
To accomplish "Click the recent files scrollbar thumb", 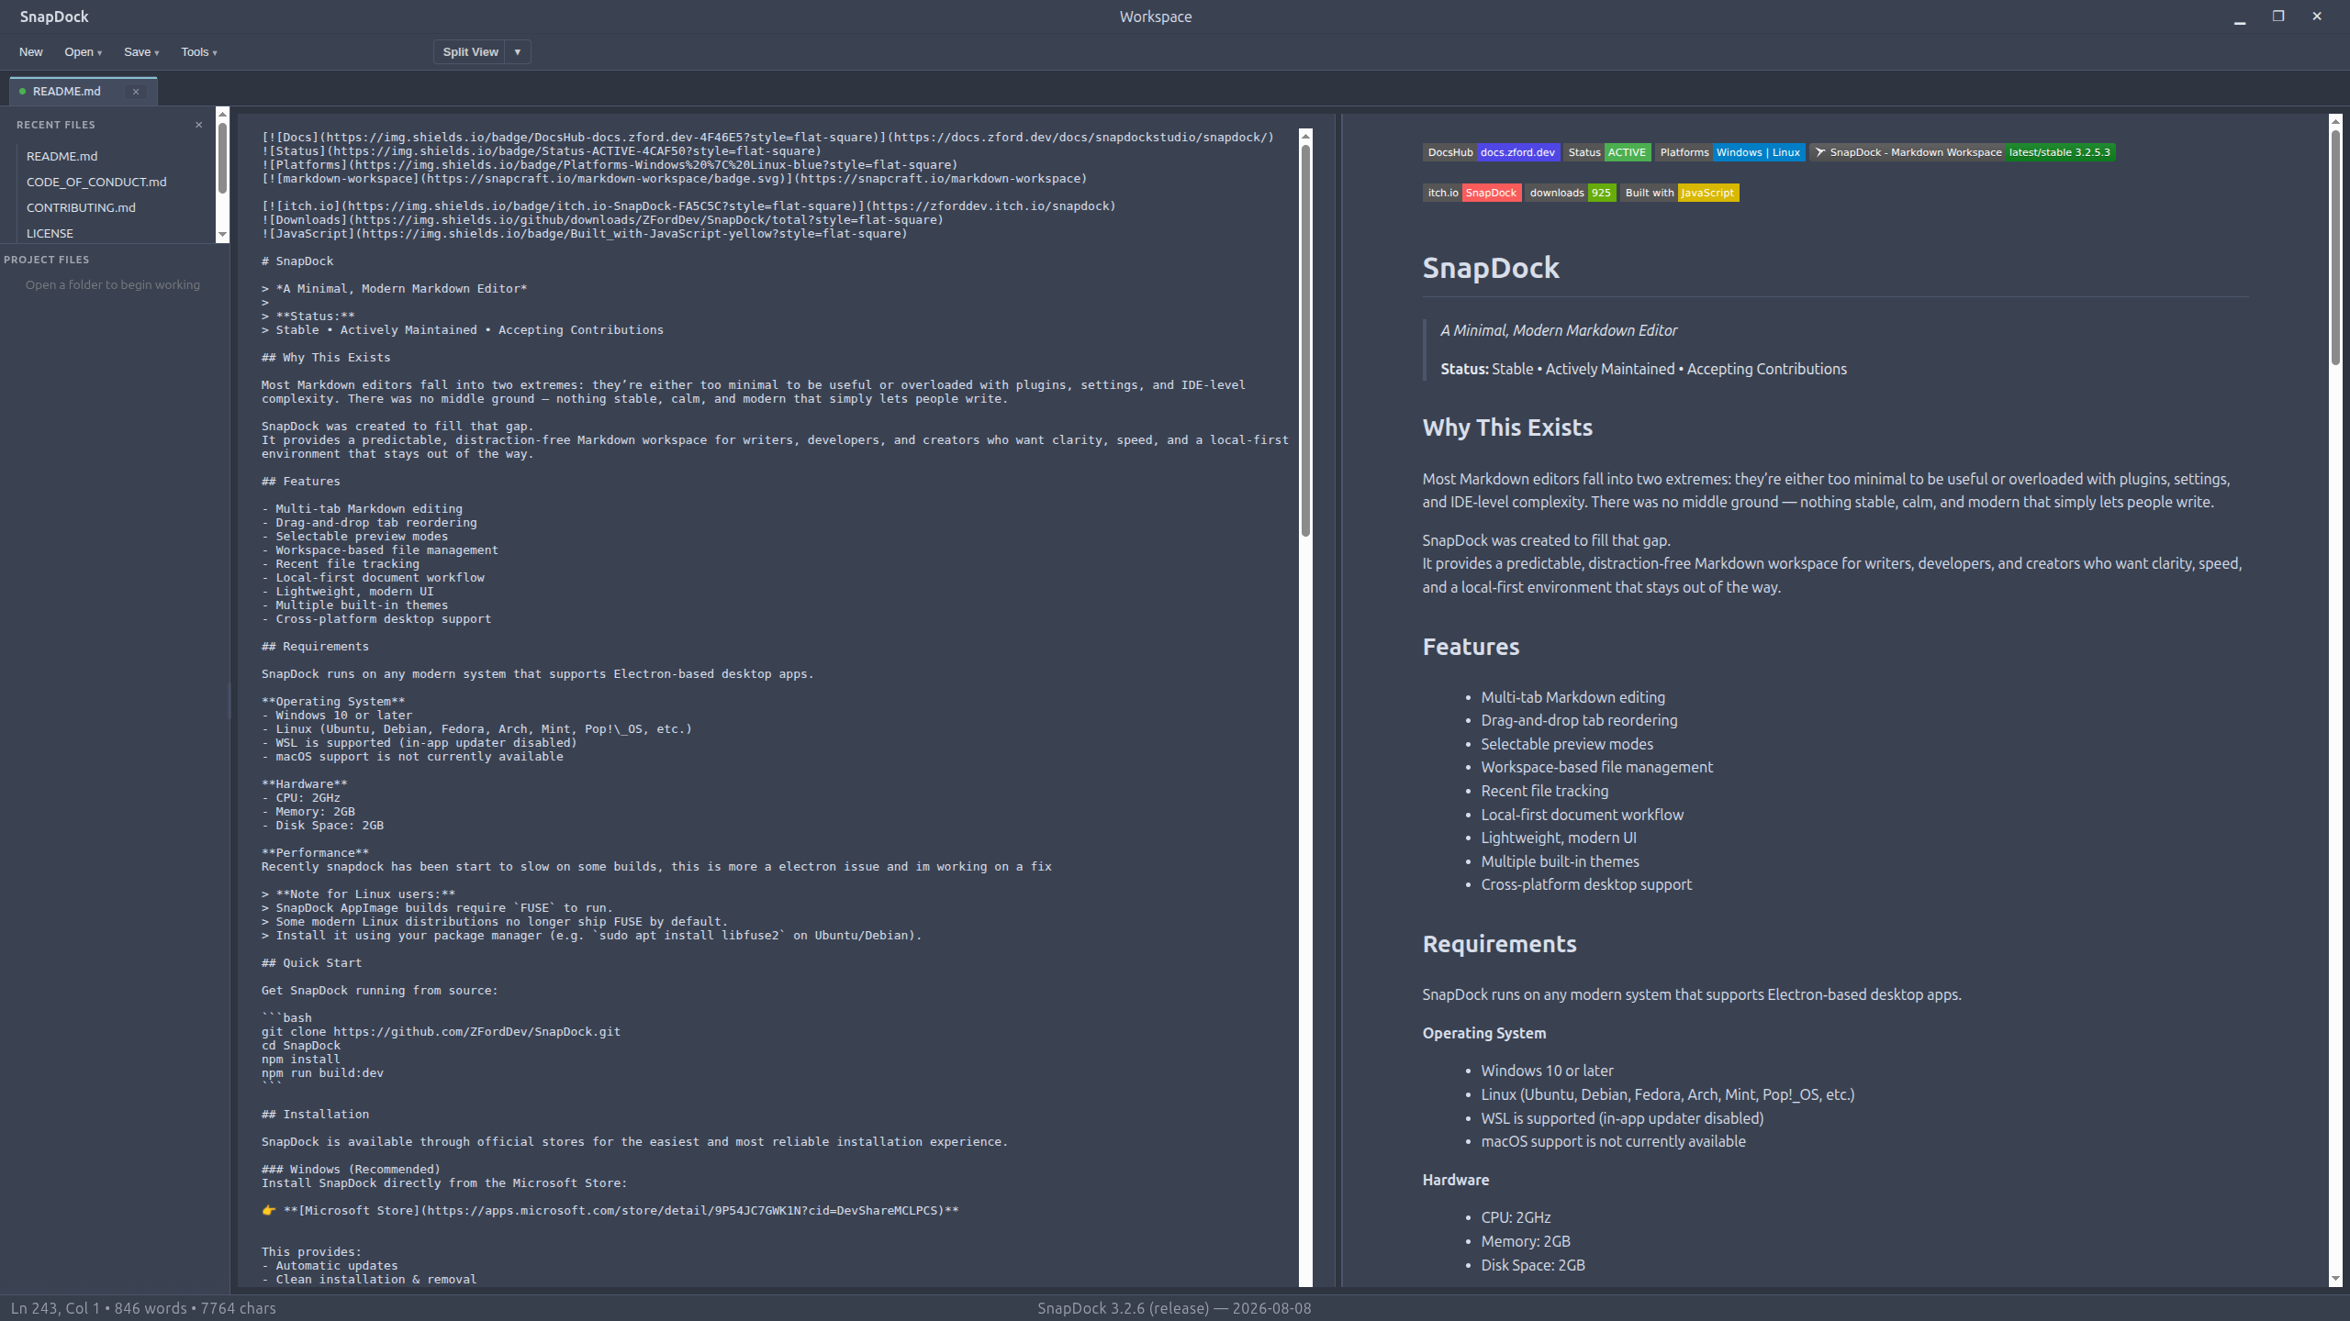I will coord(222,158).
